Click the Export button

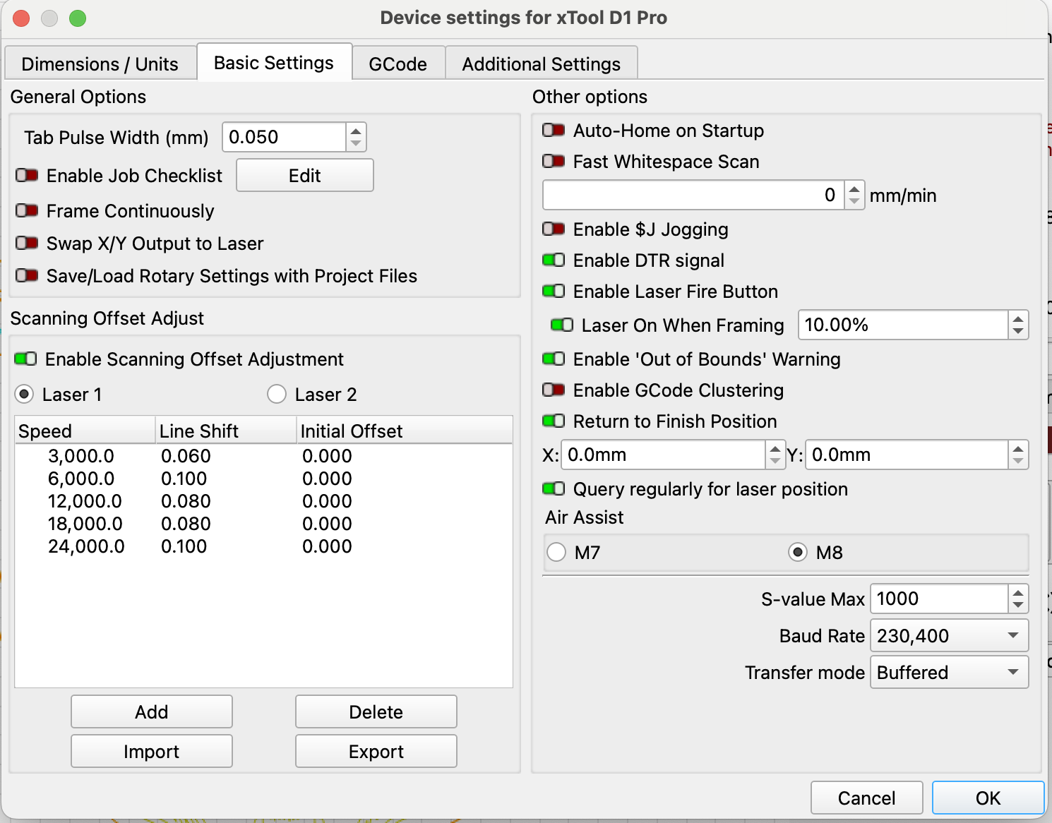[376, 751]
